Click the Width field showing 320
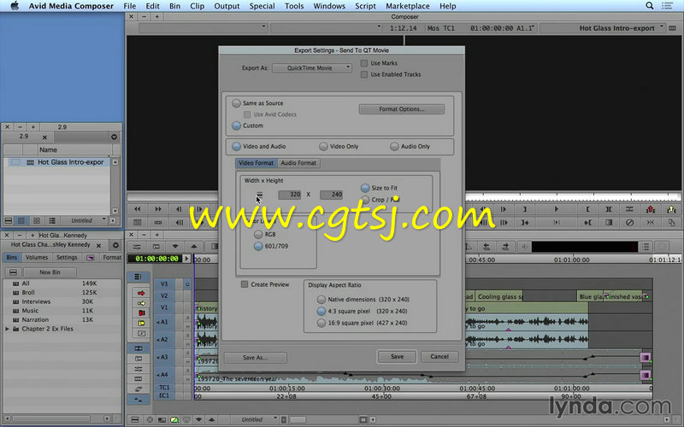 tap(290, 195)
